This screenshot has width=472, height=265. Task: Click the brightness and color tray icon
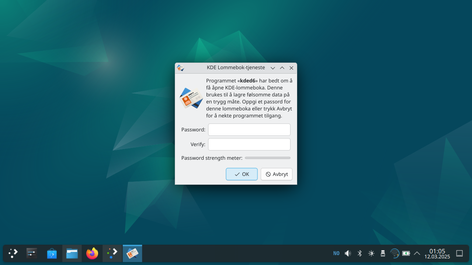point(371,253)
